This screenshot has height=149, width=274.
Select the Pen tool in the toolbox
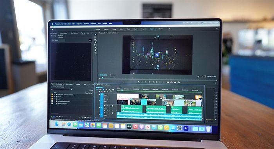[x=95, y=48]
